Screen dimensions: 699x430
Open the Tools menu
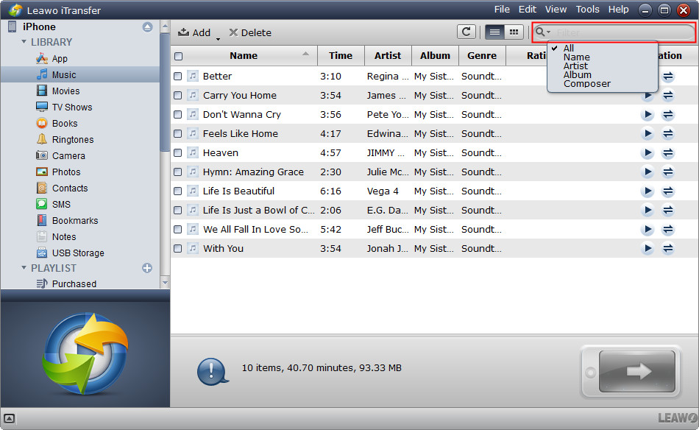click(x=588, y=10)
